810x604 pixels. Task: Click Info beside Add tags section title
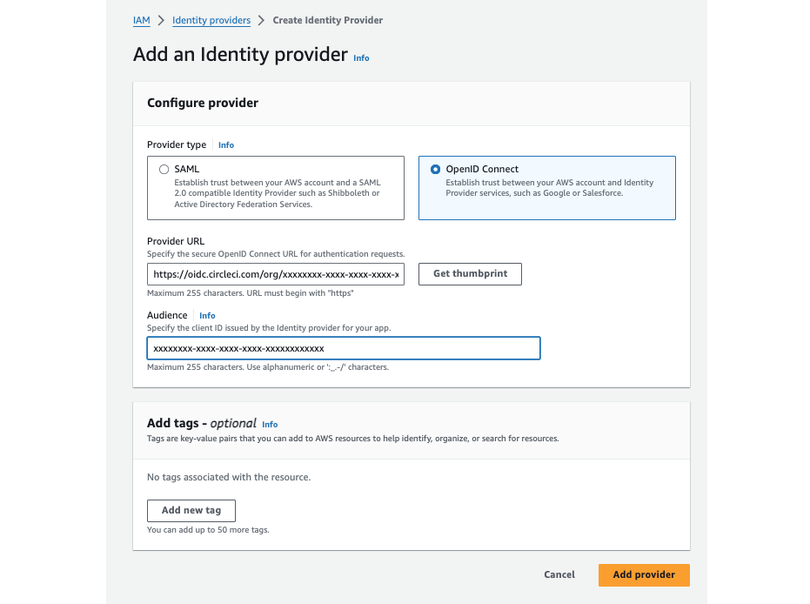pos(270,425)
